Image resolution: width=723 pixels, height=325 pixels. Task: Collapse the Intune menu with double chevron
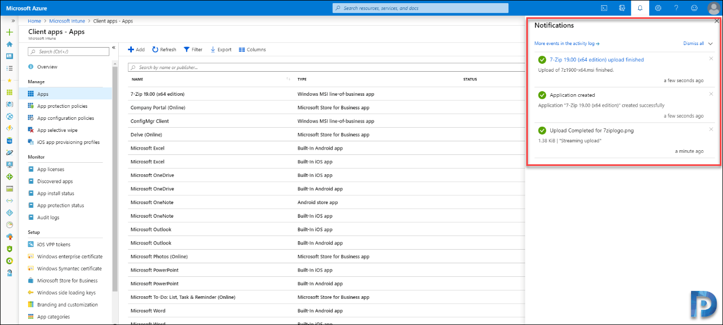click(114, 48)
